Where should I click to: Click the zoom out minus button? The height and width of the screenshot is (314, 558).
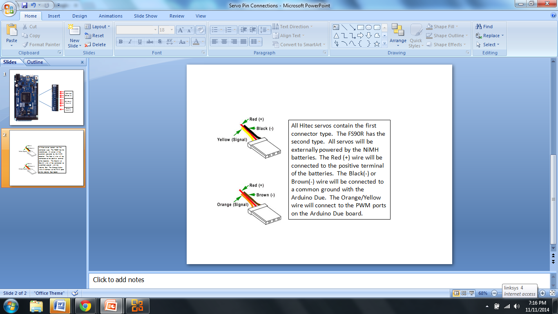(x=494, y=293)
